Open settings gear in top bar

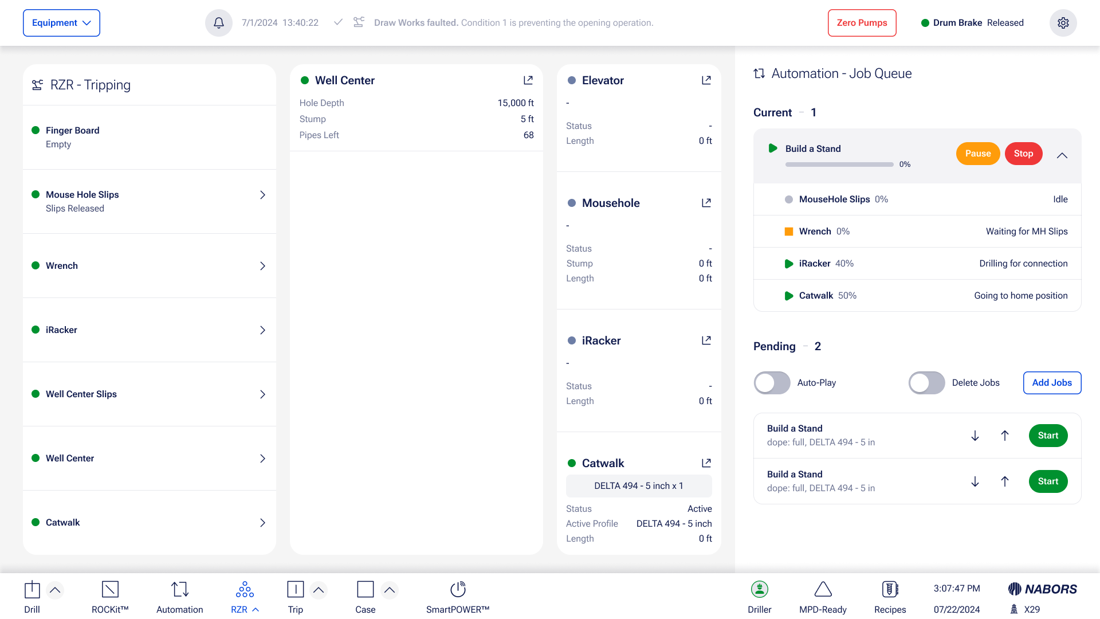(x=1063, y=23)
